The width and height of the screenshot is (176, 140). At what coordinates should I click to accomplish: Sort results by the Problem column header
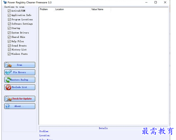point(46,9)
